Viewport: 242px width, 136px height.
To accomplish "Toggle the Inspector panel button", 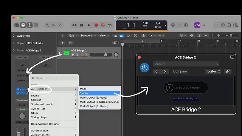I will pos(23,25).
